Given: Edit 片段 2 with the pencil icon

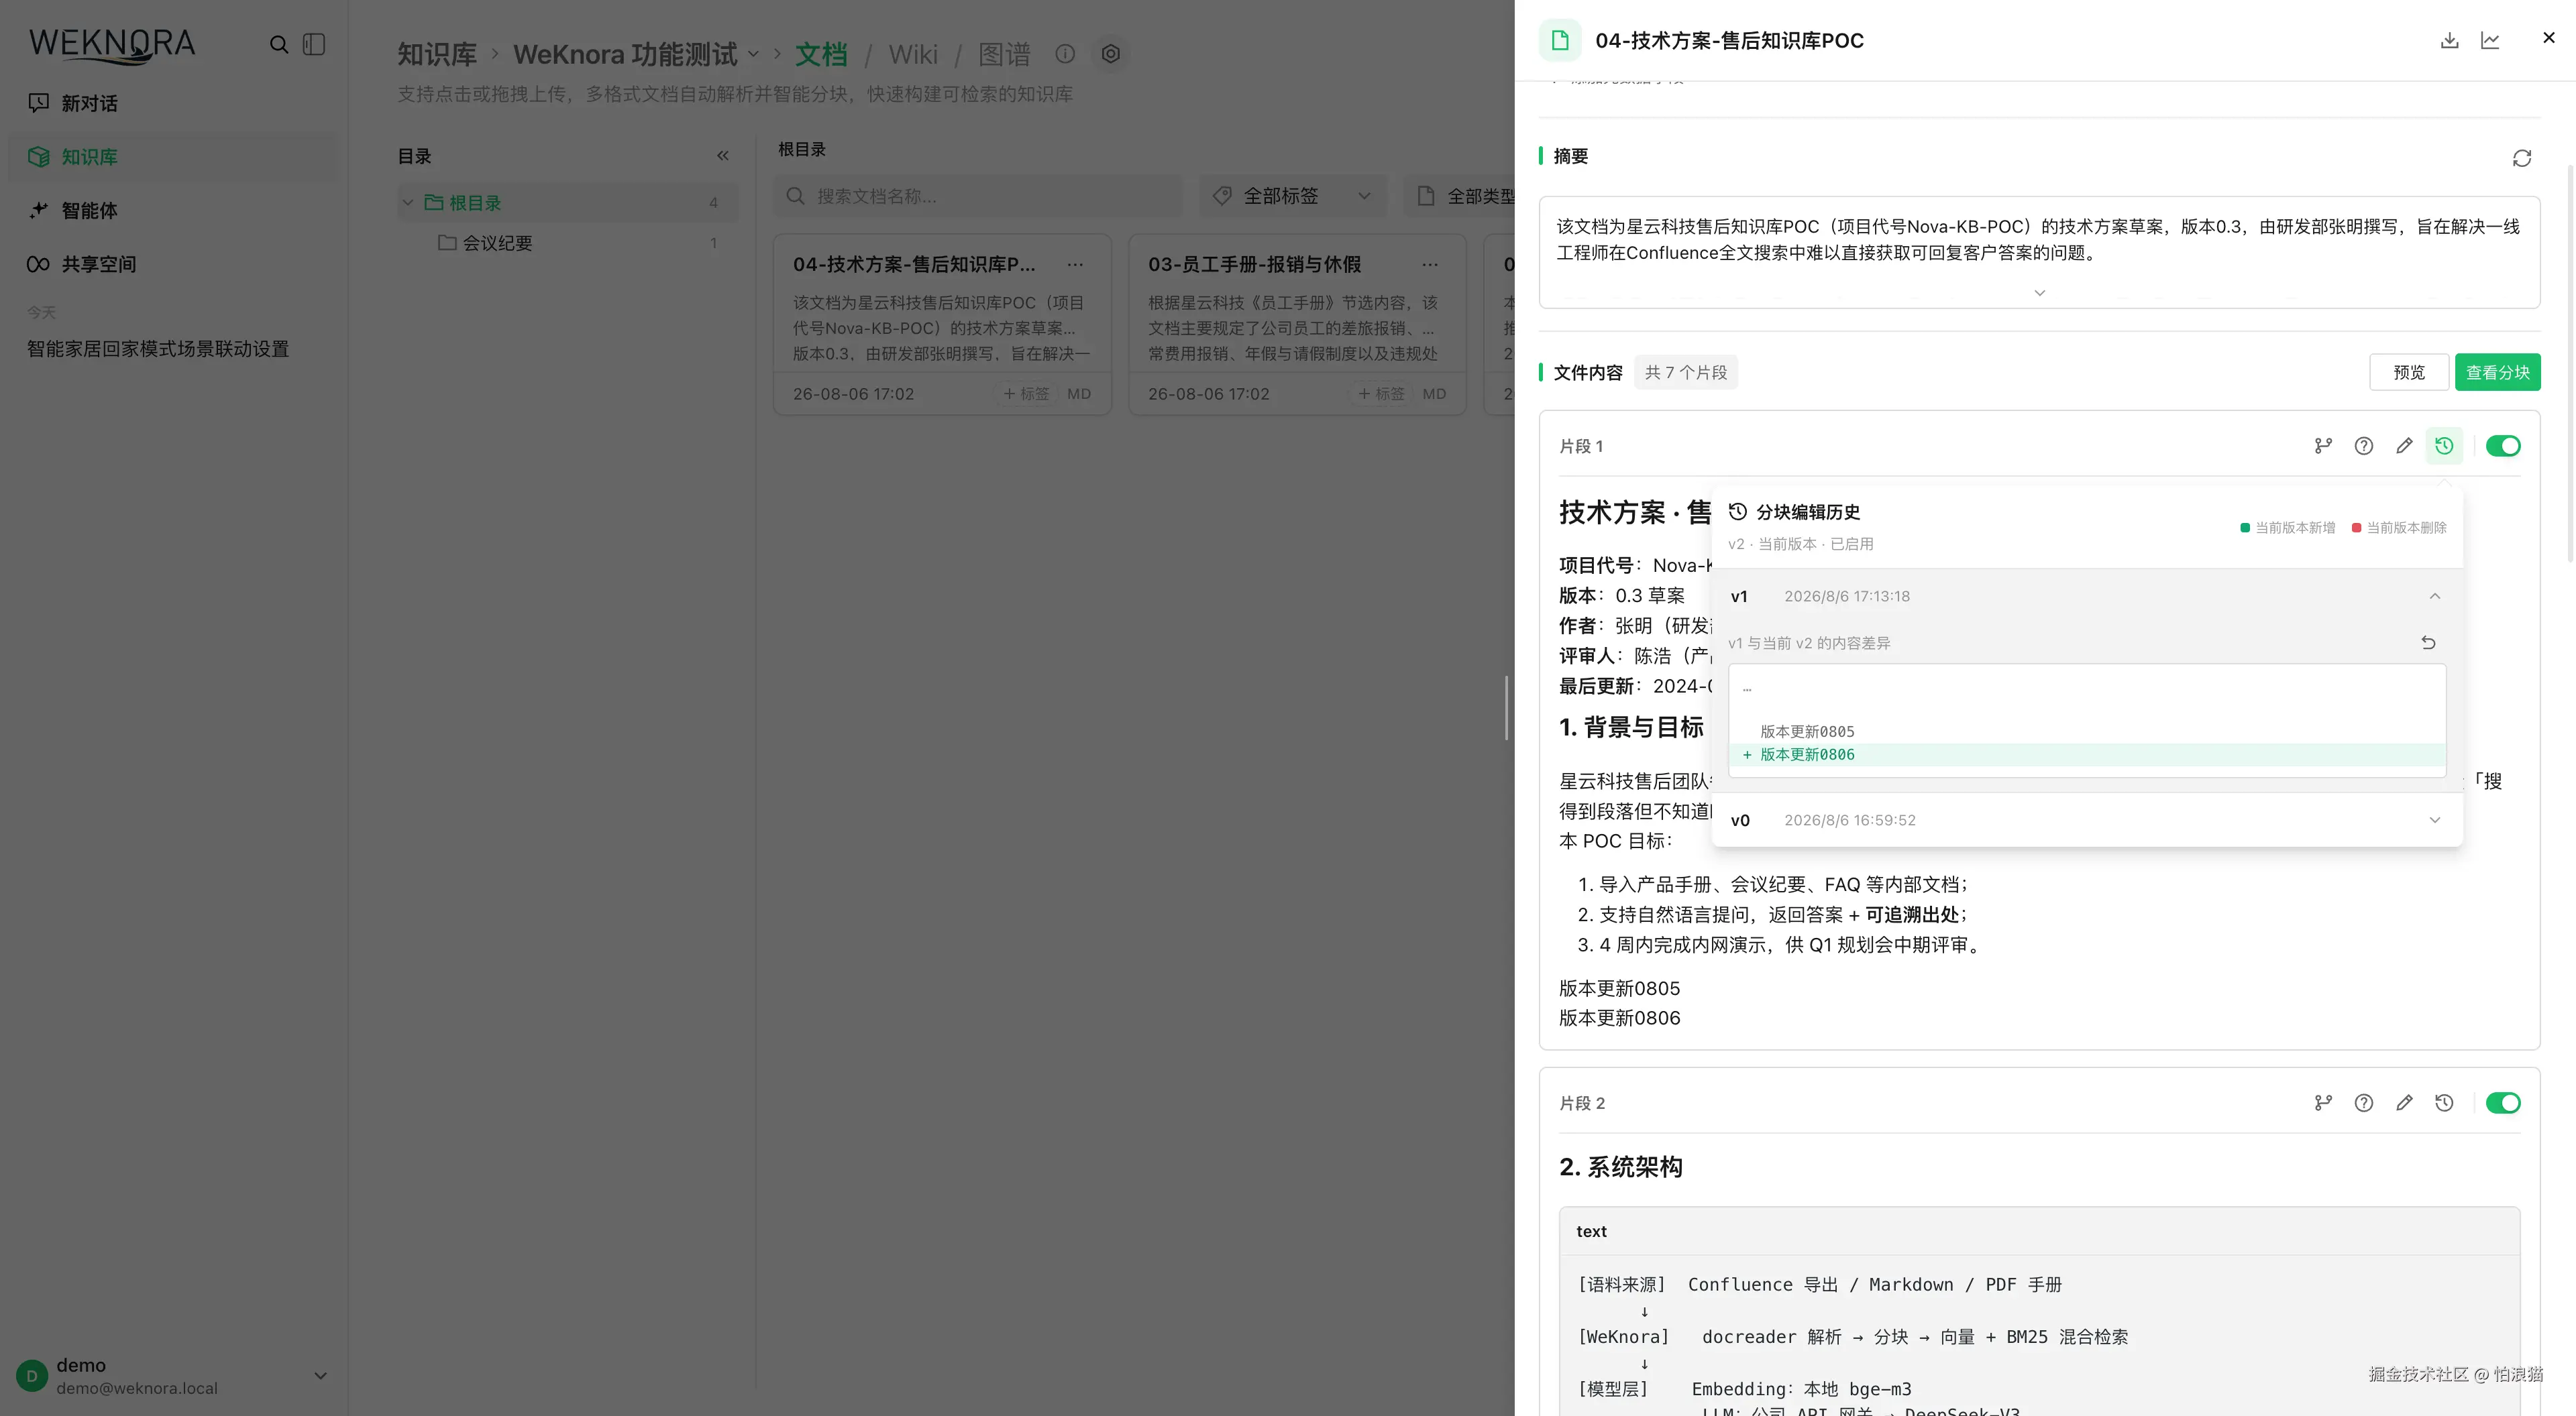Looking at the screenshot, I should (2404, 1102).
